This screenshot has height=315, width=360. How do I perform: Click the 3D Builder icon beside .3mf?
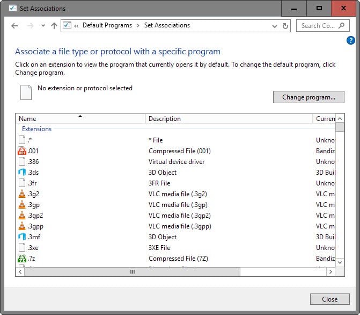(x=22, y=237)
